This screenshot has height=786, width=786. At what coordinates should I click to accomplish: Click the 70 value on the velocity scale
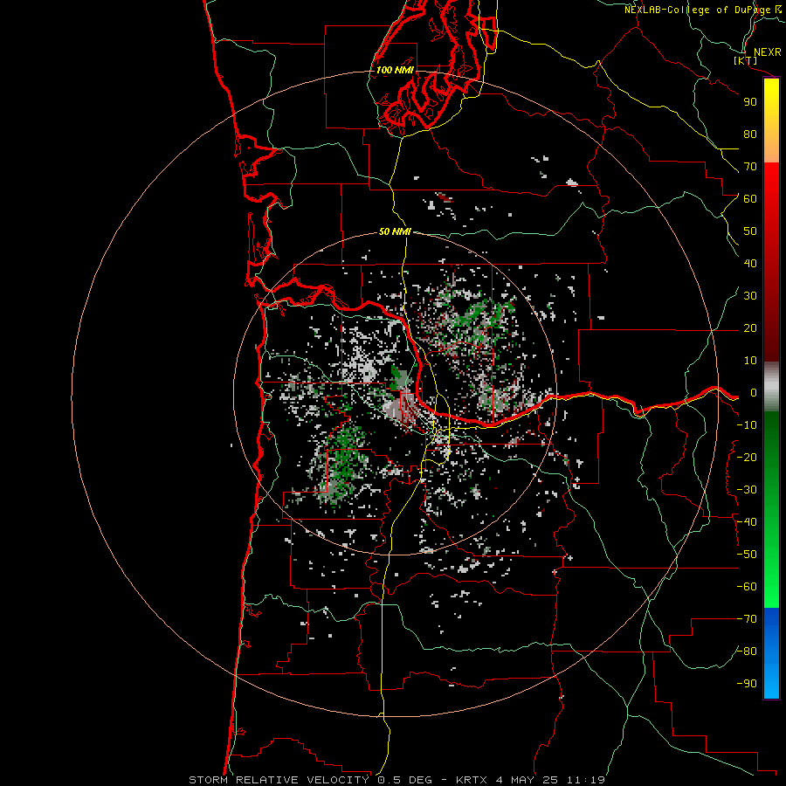(x=750, y=167)
